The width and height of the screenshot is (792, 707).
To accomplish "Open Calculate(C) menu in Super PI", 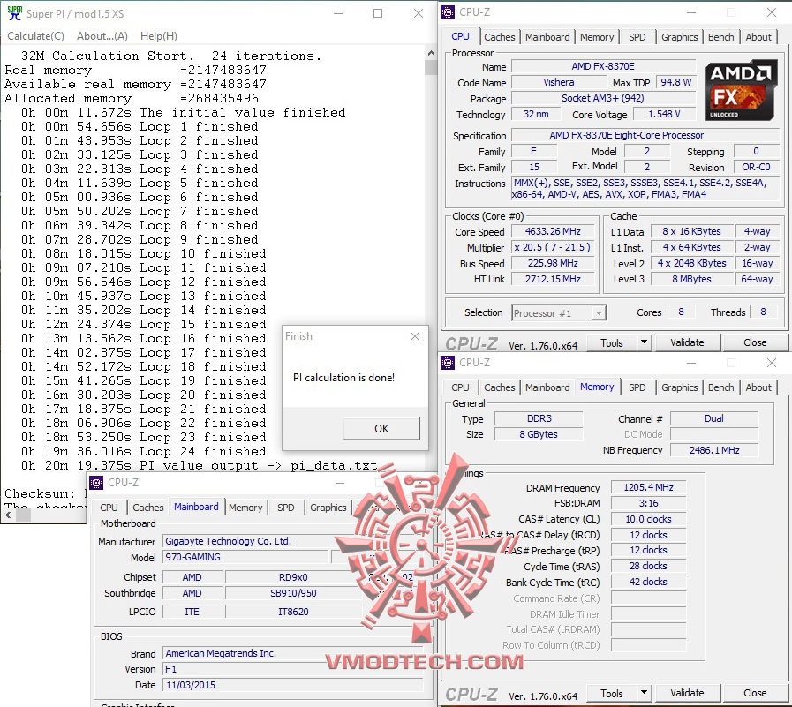I will (x=35, y=36).
